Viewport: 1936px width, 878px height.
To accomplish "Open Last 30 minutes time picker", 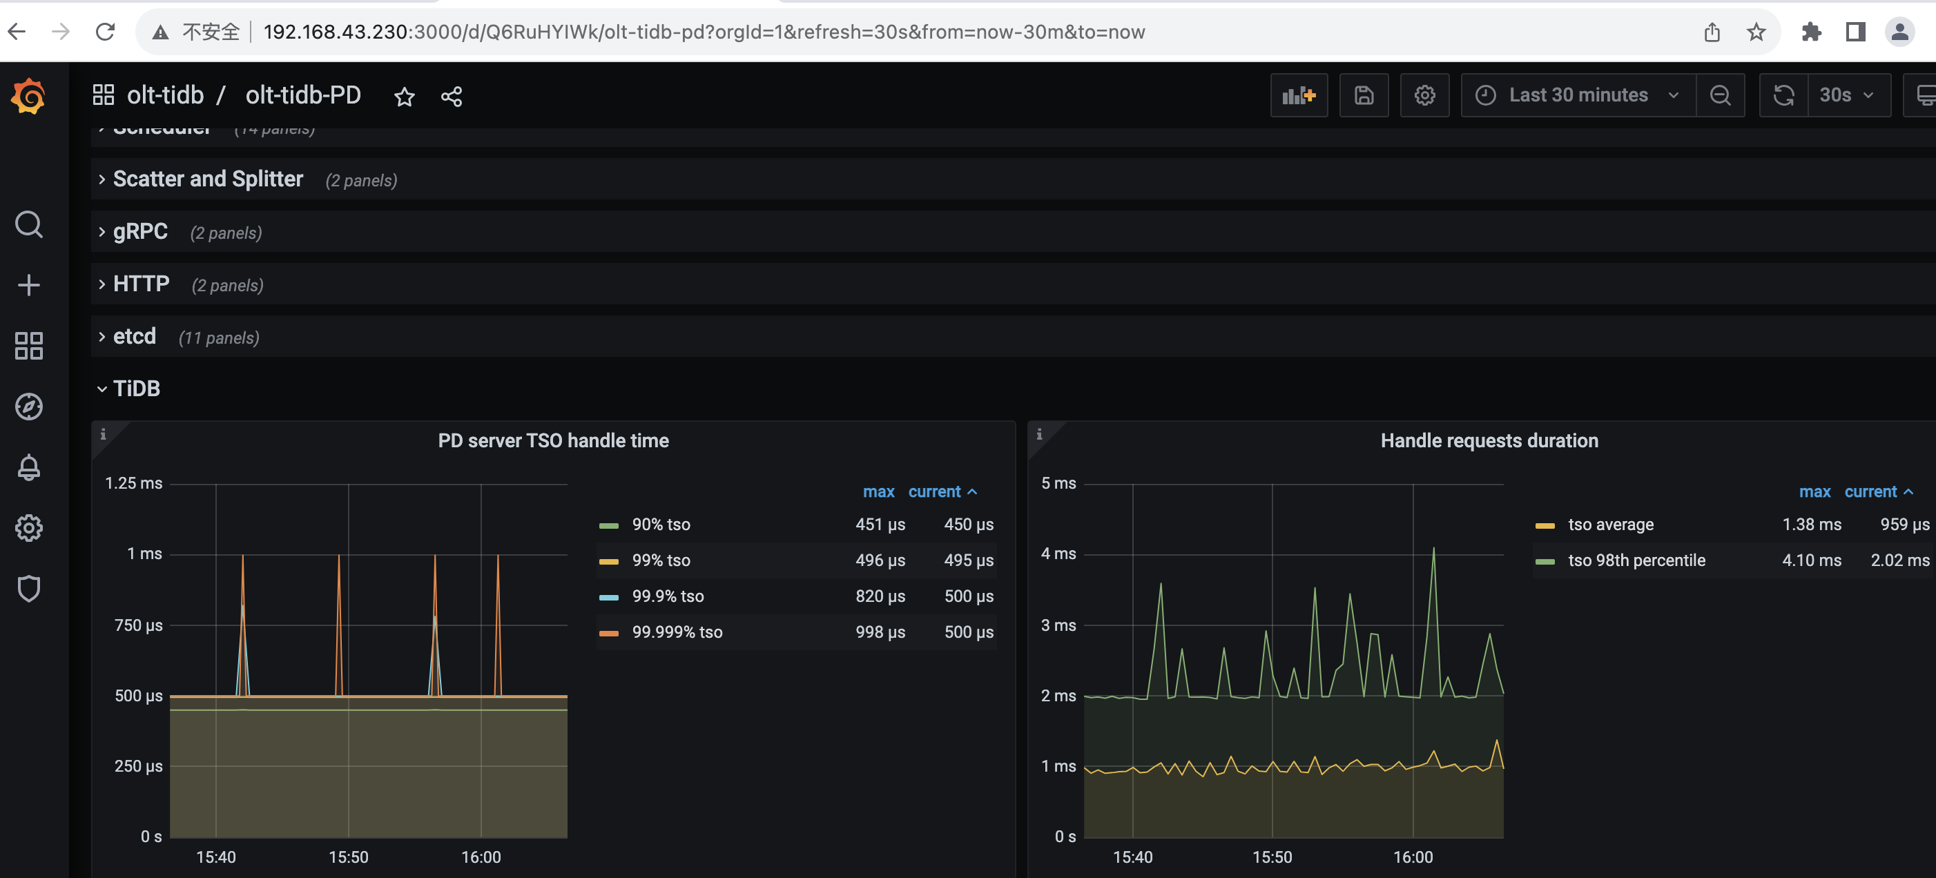I will tap(1578, 95).
